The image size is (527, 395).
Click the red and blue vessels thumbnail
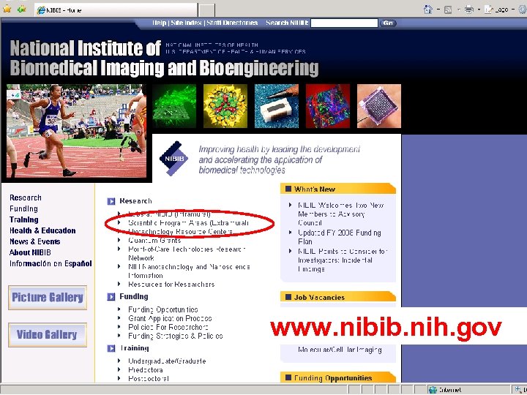tap(328, 106)
